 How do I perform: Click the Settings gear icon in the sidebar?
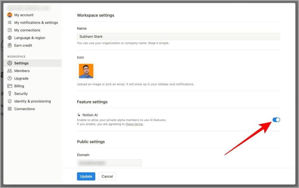click(10, 63)
